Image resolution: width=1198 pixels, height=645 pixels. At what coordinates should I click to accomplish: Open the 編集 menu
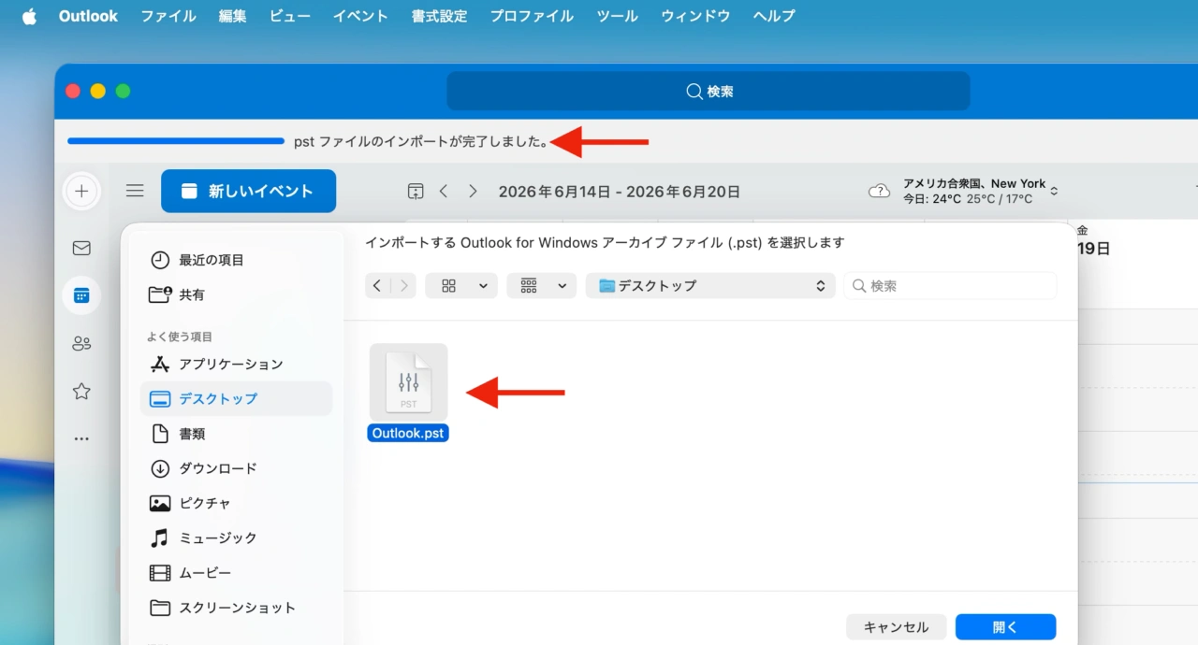coord(233,16)
